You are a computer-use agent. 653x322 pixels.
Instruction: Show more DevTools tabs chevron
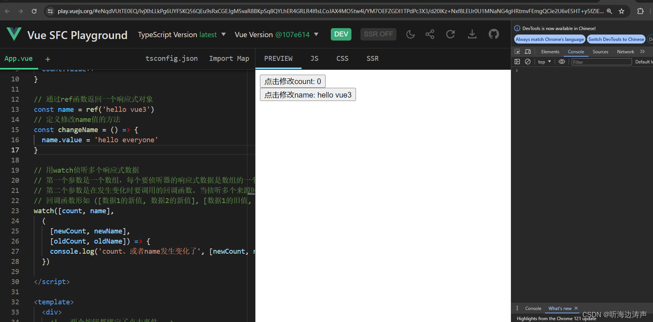tap(642, 52)
